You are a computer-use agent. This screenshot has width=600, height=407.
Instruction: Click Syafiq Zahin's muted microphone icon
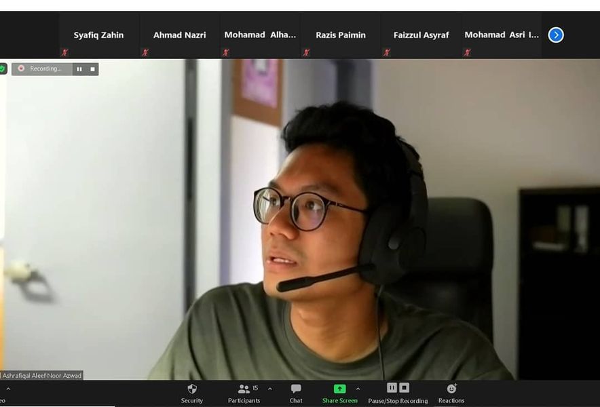point(65,52)
